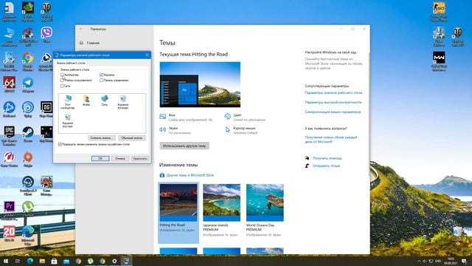Click the Use custom theme button
The width and height of the screenshot is (472, 266).
tap(184, 146)
